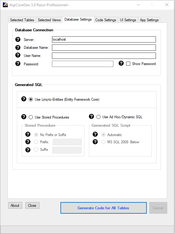This screenshot has height=234, width=175.
Task: Click the Prefix text box
Action: point(67,142)
